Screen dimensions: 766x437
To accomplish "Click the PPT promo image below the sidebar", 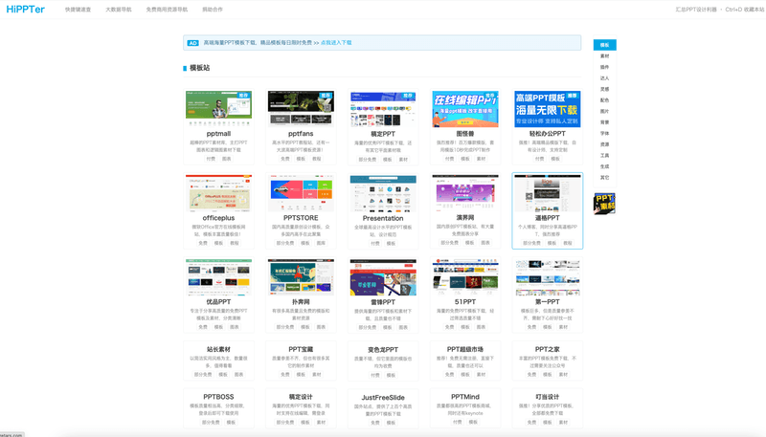I will [604, 204].
